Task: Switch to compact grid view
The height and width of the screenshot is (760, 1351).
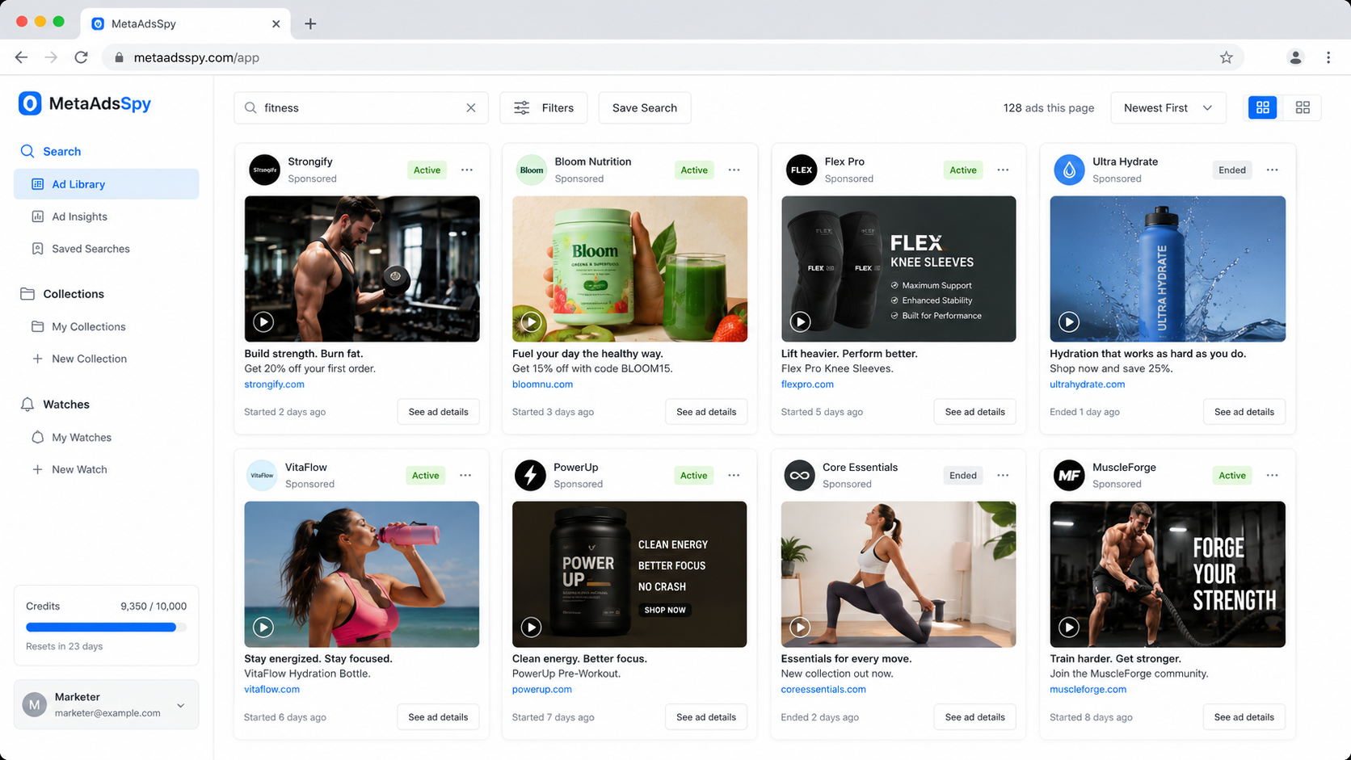Action: click(1303, 107)
